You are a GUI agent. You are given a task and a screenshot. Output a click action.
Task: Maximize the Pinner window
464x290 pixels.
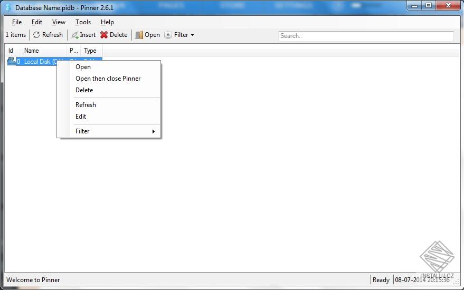click(x=429, y=6)
